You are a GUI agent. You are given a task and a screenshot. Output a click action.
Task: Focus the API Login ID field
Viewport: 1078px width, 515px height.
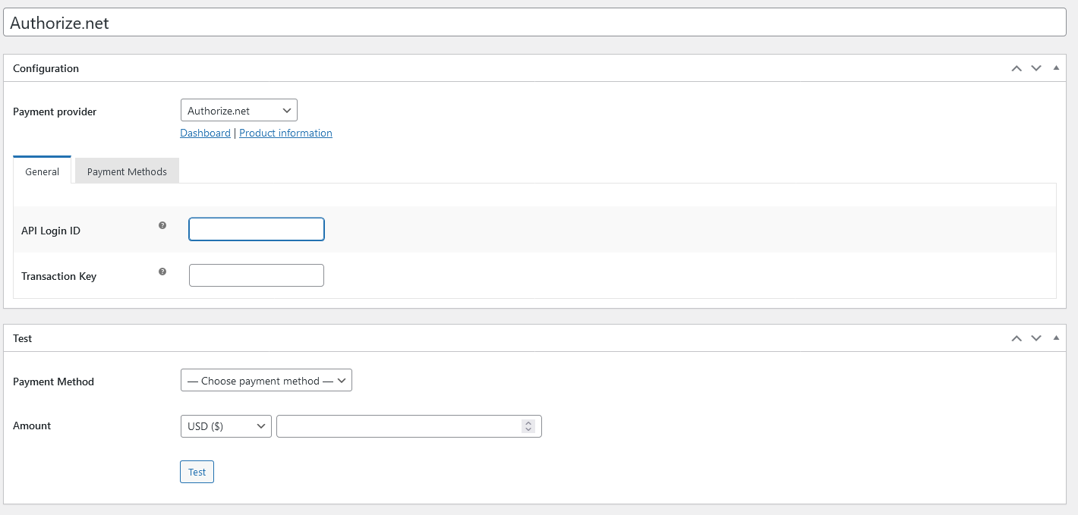click(257, 229)
